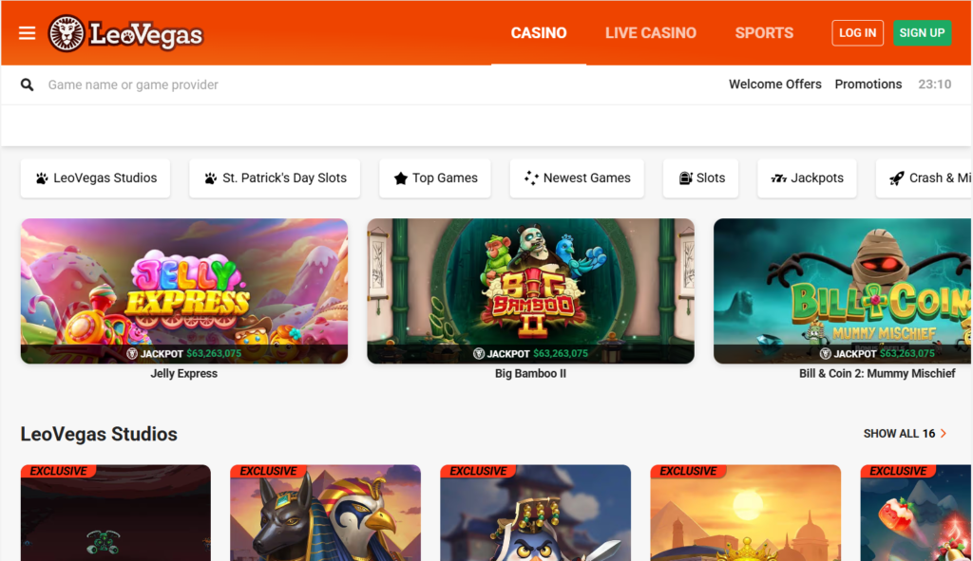This screenshot has width=973, height=561.
Task: Click the slot machine icon on Slots
Action: (x=685, y=178)
